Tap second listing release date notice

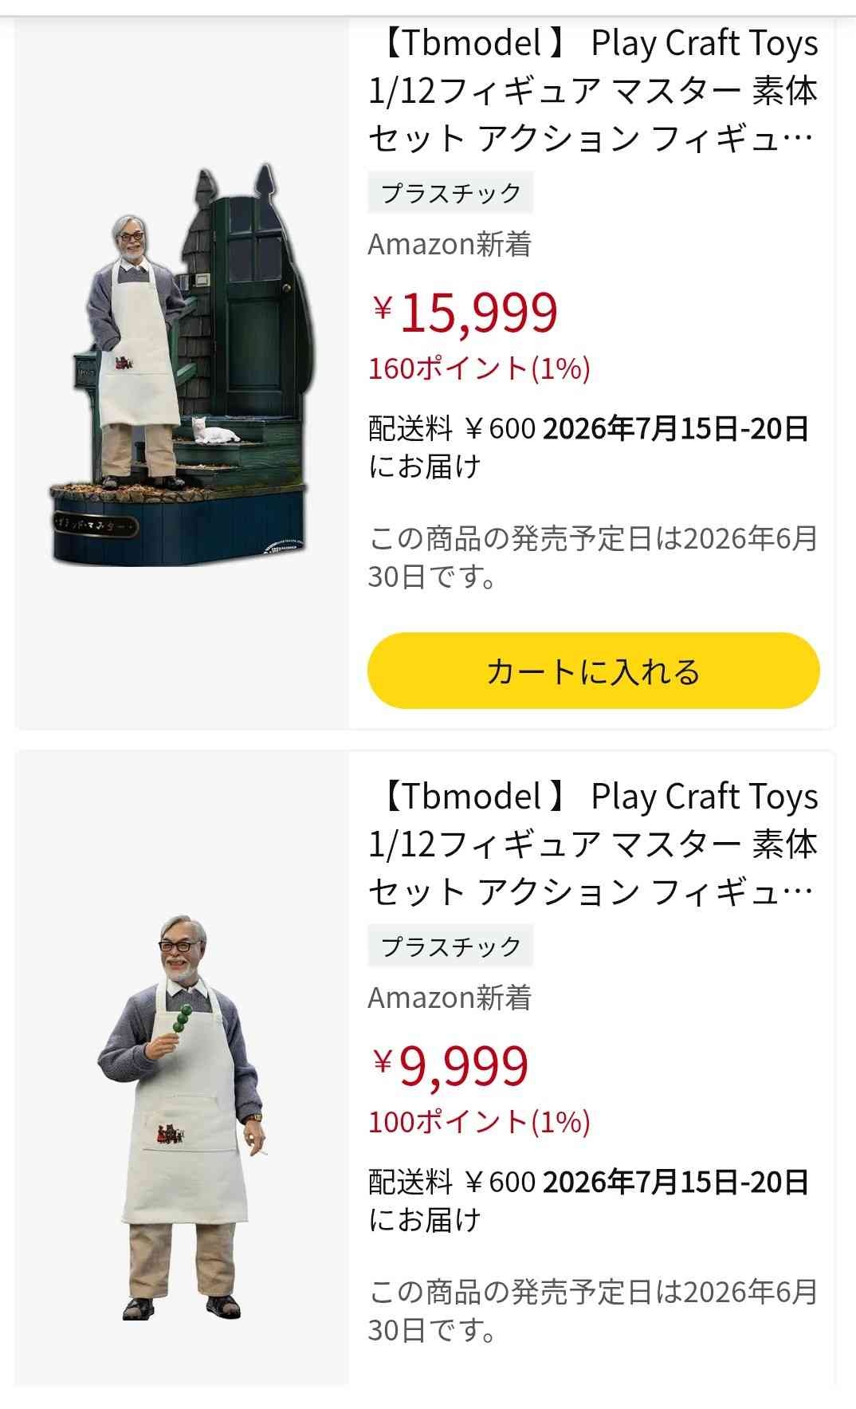[x=593, y=1310]
